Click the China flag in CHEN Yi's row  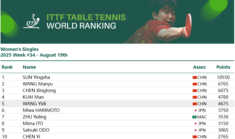(195, 137)
